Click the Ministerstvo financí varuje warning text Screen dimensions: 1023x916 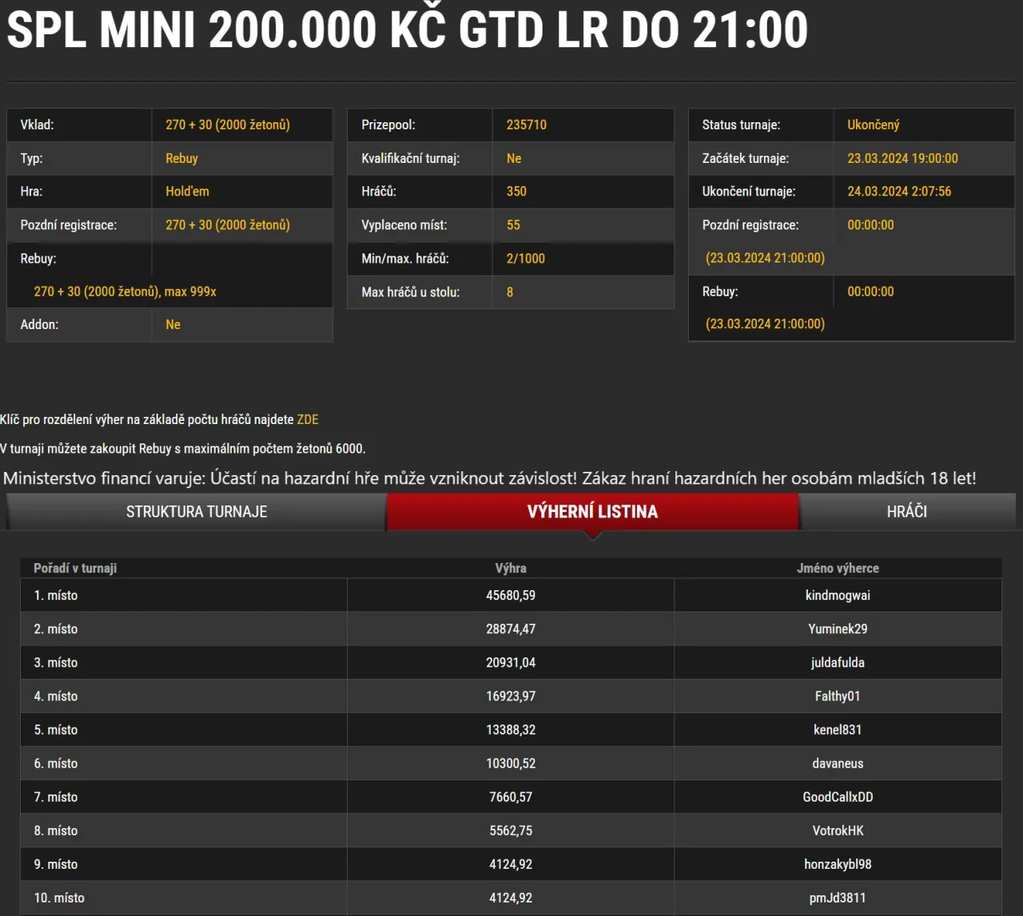[x=489, y=478]
